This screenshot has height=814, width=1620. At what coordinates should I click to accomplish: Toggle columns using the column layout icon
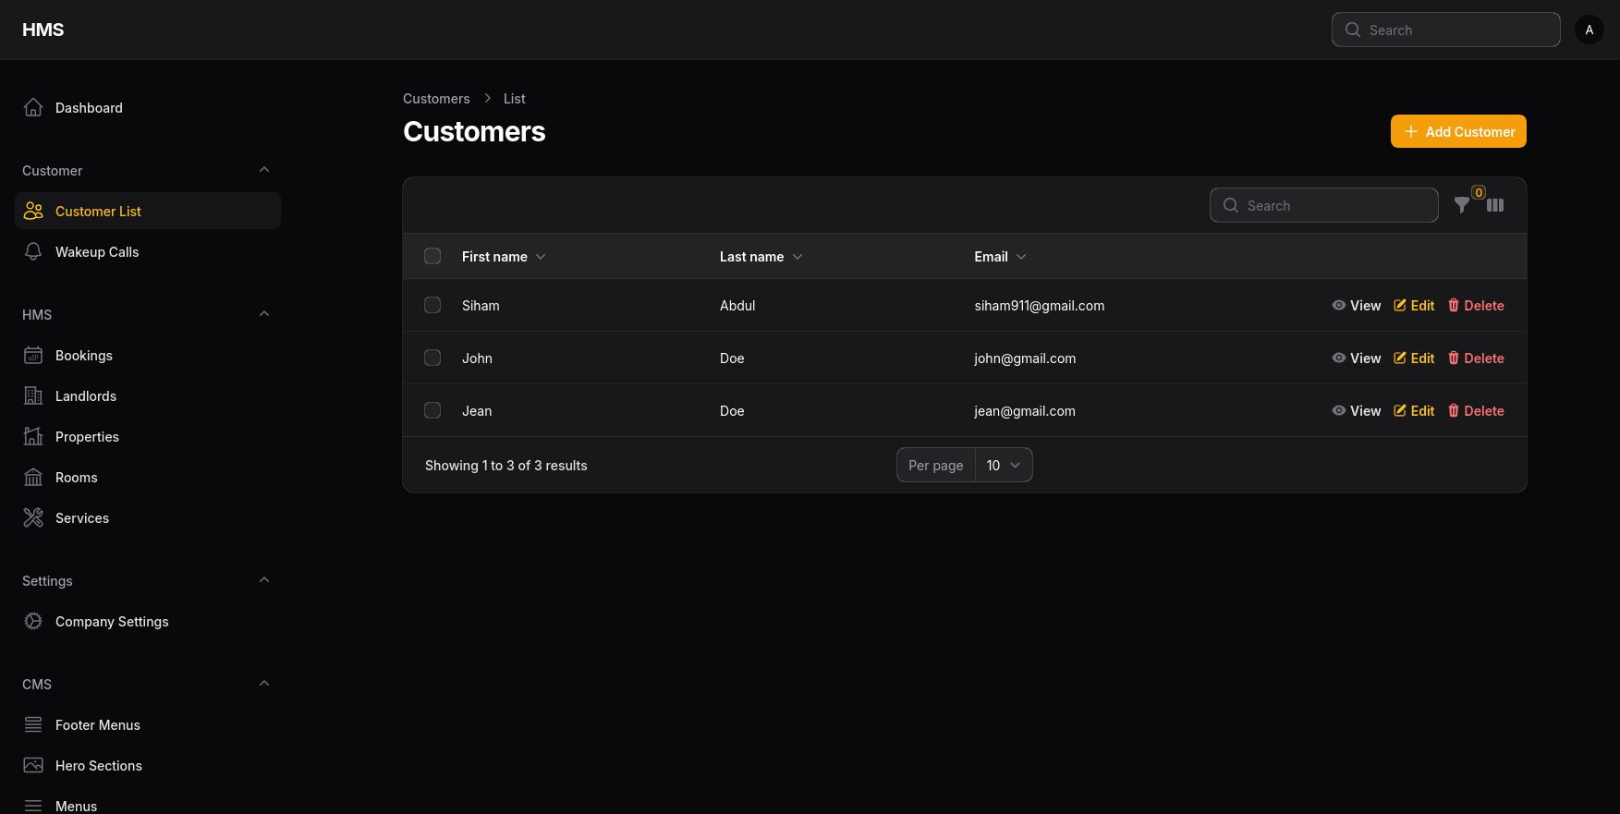point(1495,205)
